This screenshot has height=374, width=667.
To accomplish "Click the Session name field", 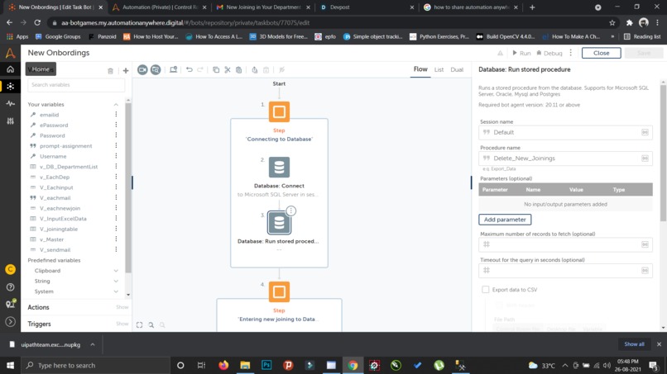I will click(x=565, y=132).
